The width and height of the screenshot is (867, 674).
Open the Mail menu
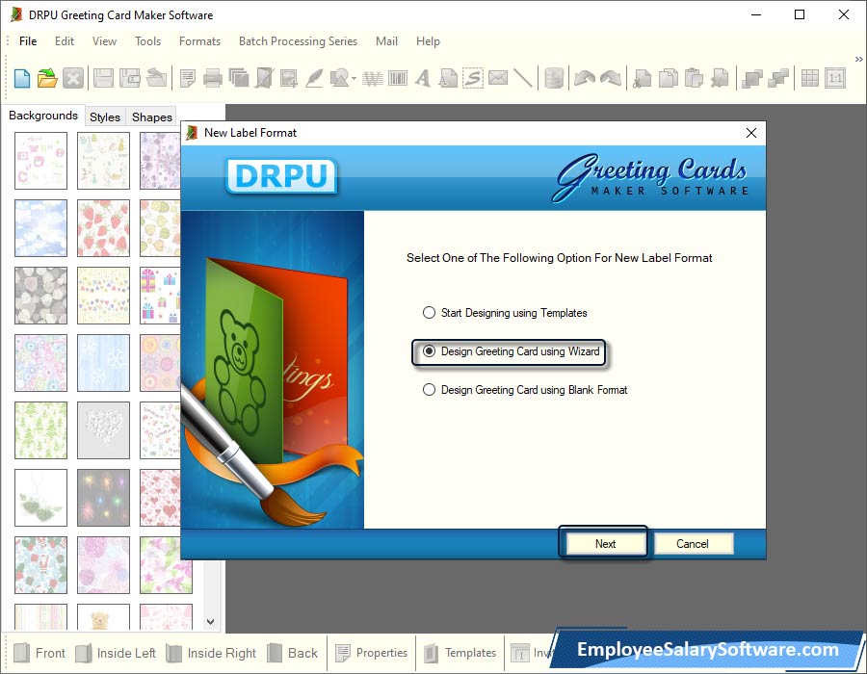pos(386,40)
